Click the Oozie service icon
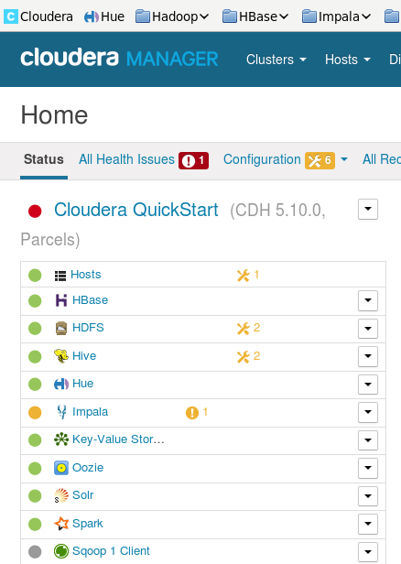This screenshot has height=564, width=401. click(x=61, y=468)
